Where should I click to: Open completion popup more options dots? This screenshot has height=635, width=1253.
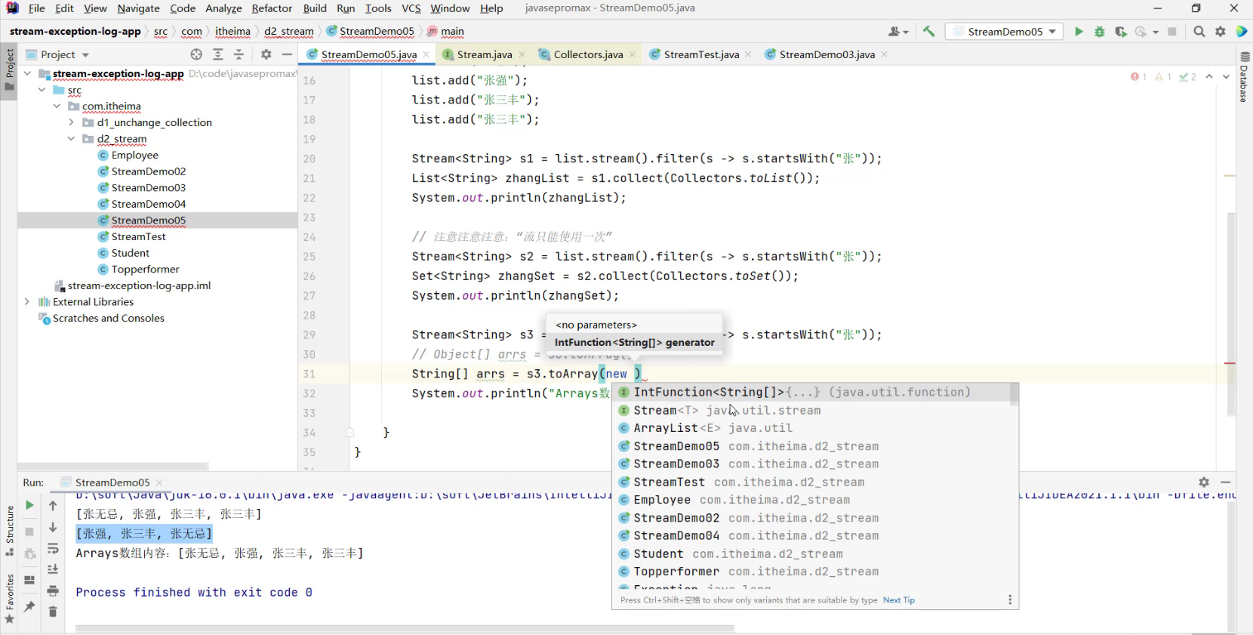pos(1010,600)
